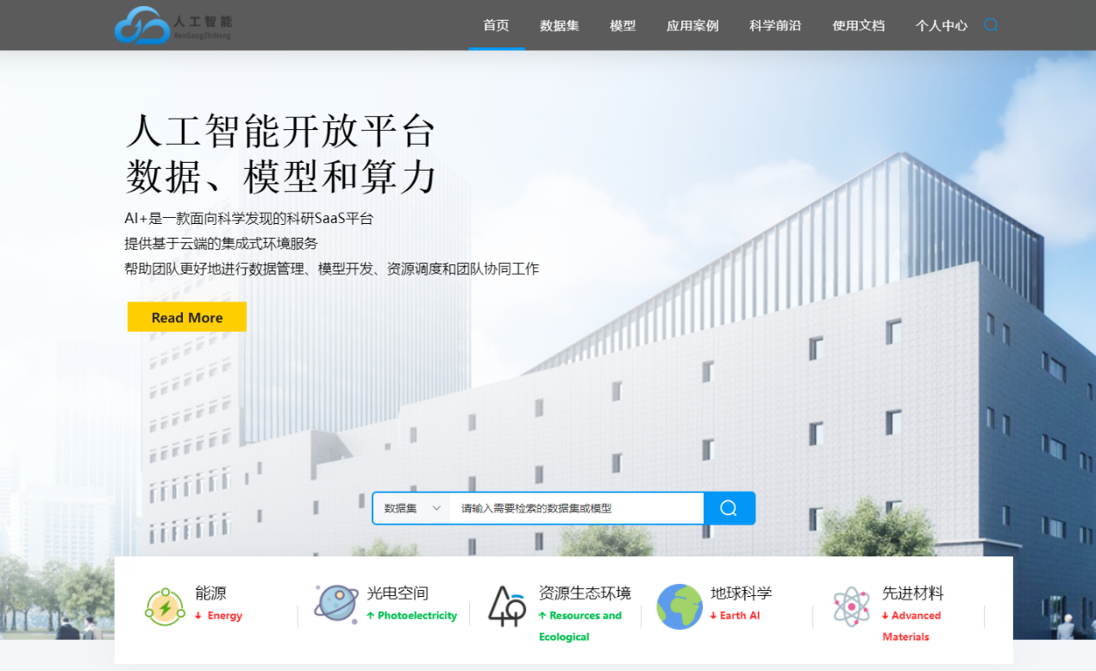Click the 先进材料 category title

912,593
